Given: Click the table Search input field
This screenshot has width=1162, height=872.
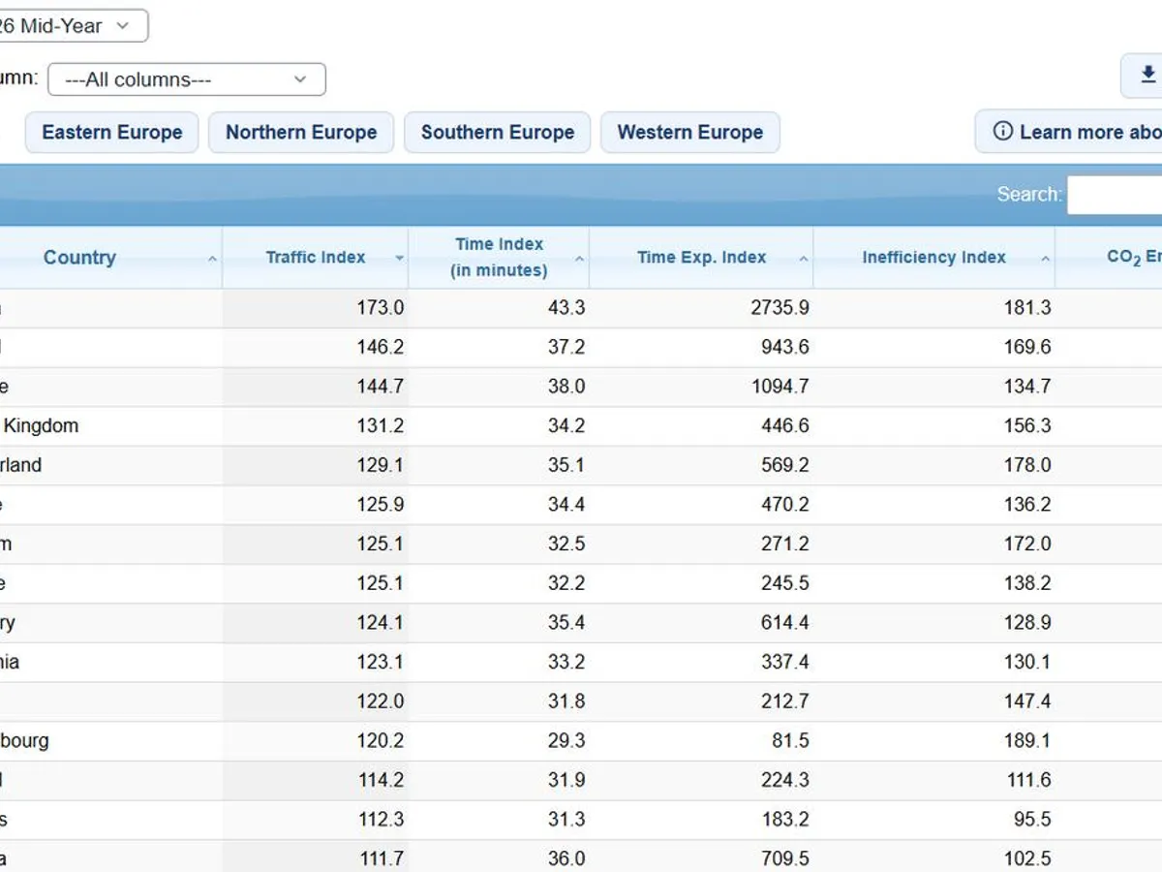Looking at the screenshot, I should click(x=1115, y=195).
